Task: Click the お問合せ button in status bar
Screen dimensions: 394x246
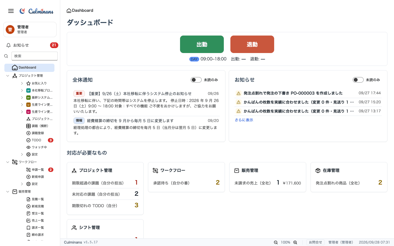Action: [315, 242]
